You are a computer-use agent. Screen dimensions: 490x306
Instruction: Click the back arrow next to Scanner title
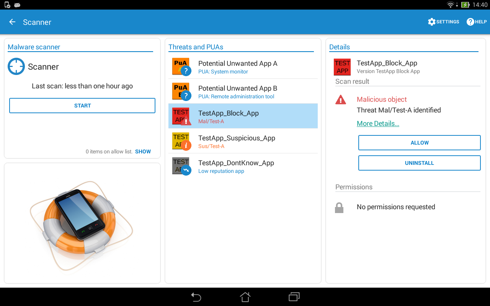pos(12,22)
